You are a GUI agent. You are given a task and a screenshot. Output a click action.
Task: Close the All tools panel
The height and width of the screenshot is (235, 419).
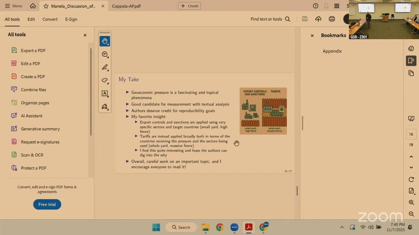tap(85, 35)
